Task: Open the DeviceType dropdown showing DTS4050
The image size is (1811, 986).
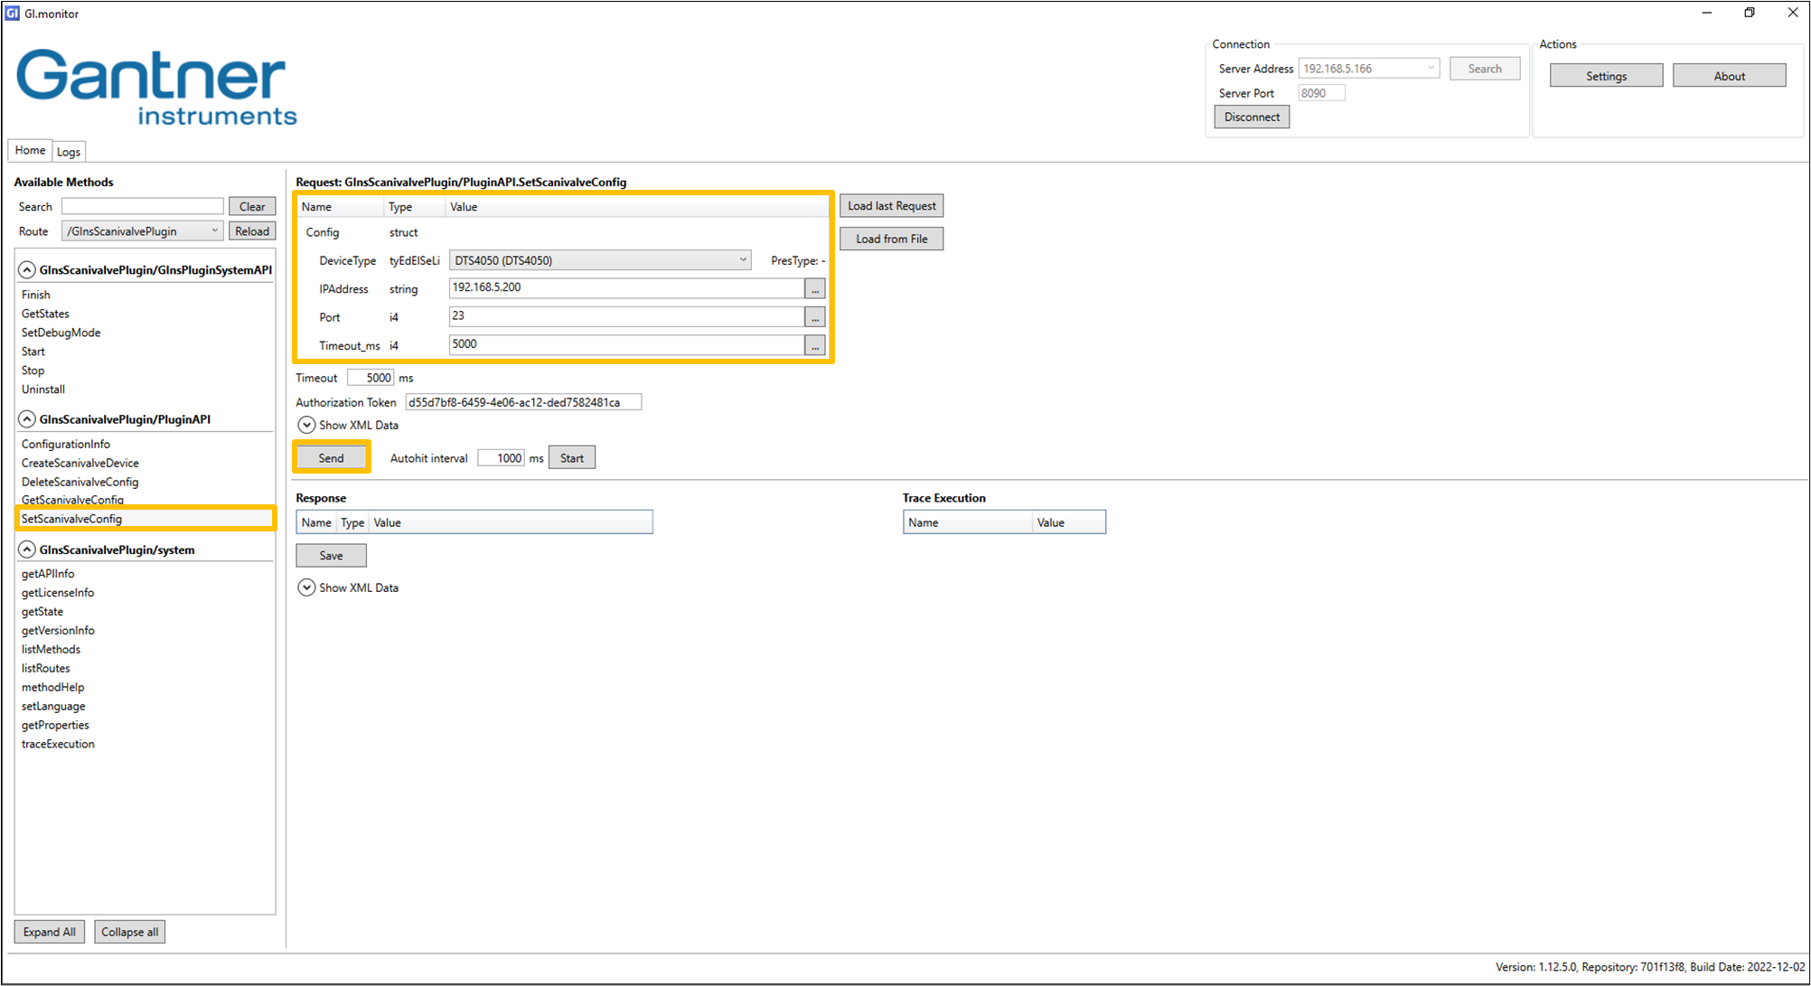Action: 743,259
